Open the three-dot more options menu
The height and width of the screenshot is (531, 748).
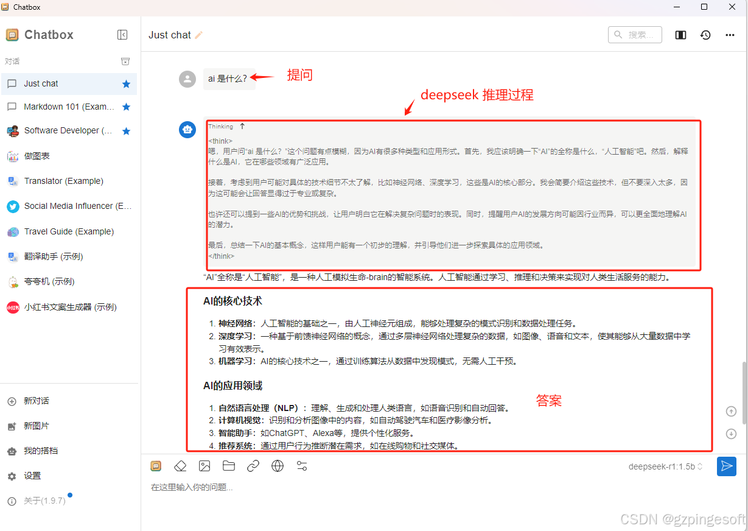pos(730,35)
